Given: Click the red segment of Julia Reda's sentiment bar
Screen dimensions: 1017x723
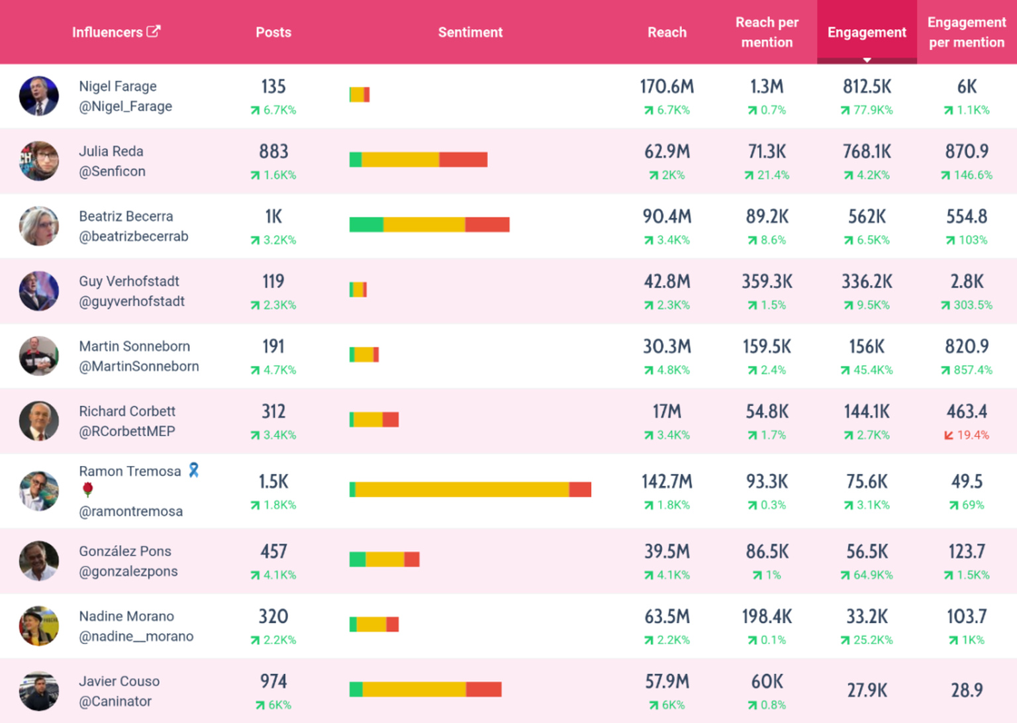Looking at the screenshot, I should point(463,160).
